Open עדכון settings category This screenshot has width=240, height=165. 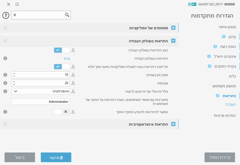point(232,37)
